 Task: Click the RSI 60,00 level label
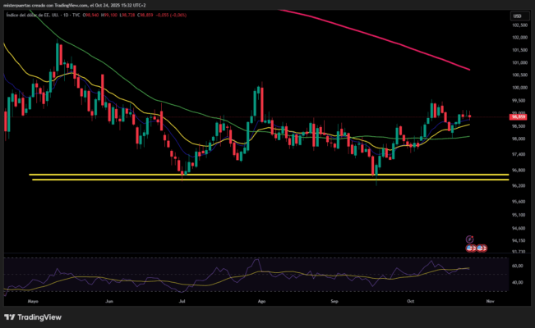click(518, 266)
